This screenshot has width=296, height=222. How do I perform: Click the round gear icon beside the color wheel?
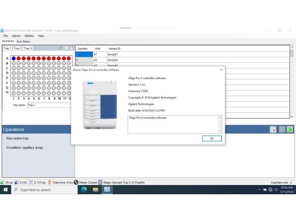tap(66, 48)
